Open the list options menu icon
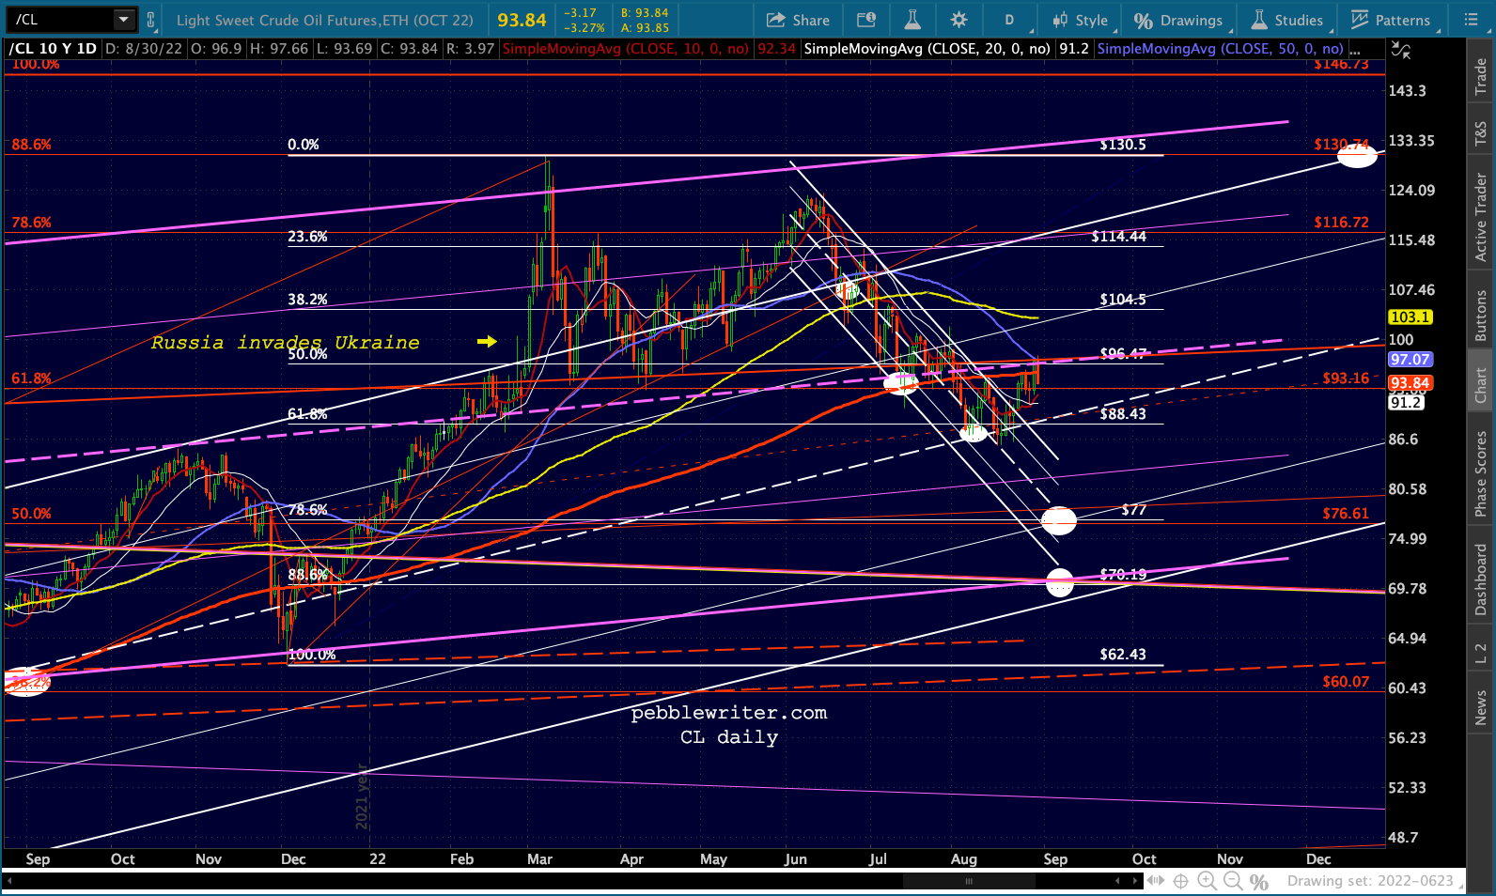 pyautogui.click(x=1471, y=20)
